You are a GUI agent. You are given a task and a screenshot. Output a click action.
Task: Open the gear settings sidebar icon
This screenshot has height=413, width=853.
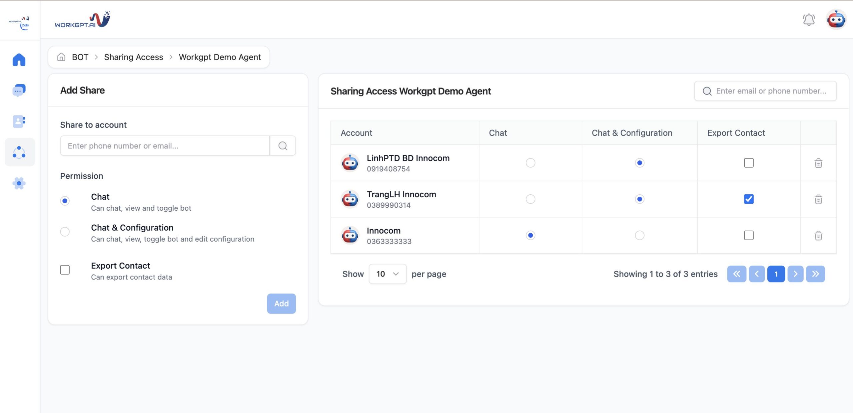click(x=19, y=183)
